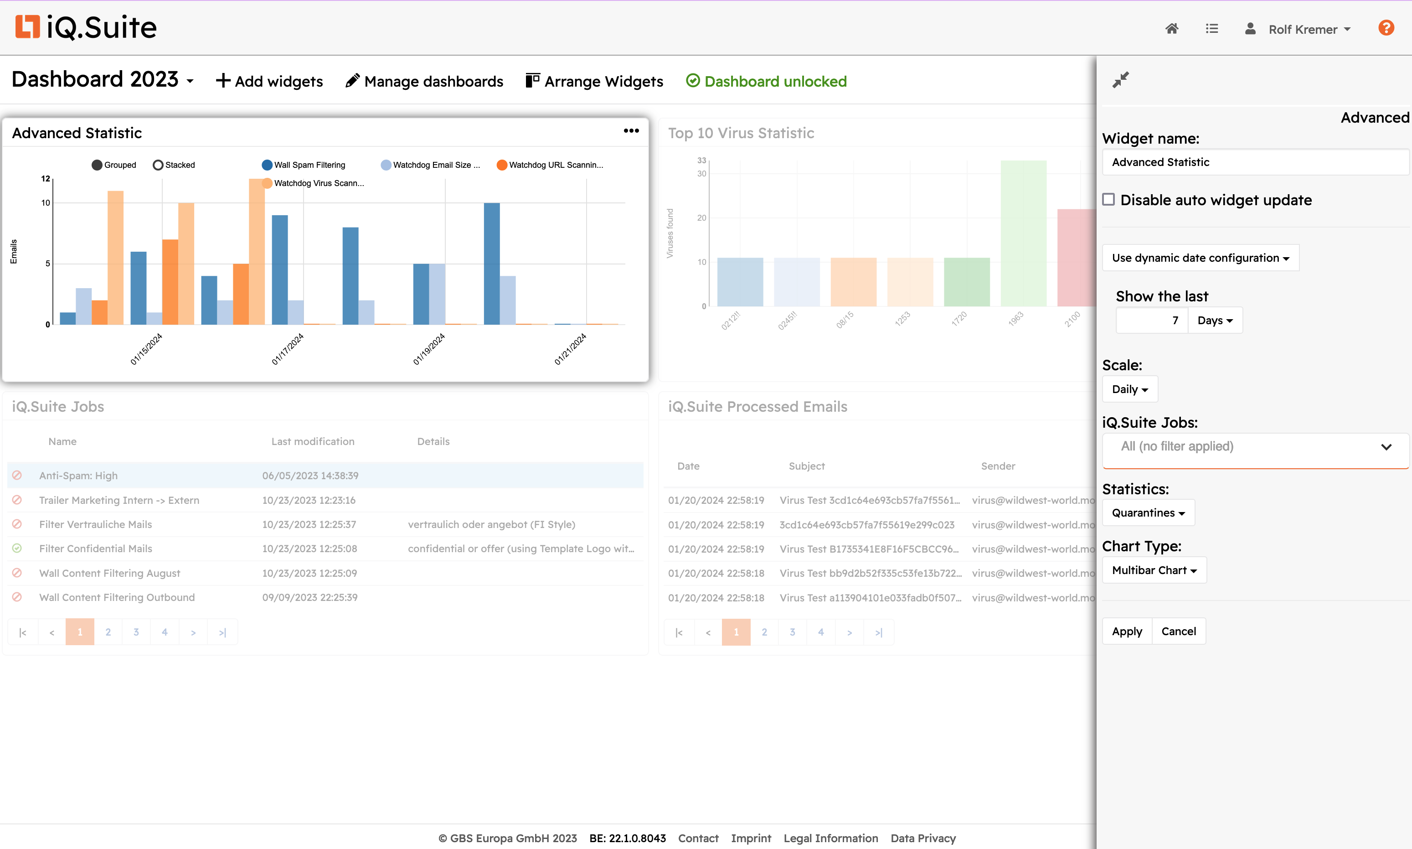Select Filter Confidential Mails row name
1412x849 pixels.
click(96, 548)
